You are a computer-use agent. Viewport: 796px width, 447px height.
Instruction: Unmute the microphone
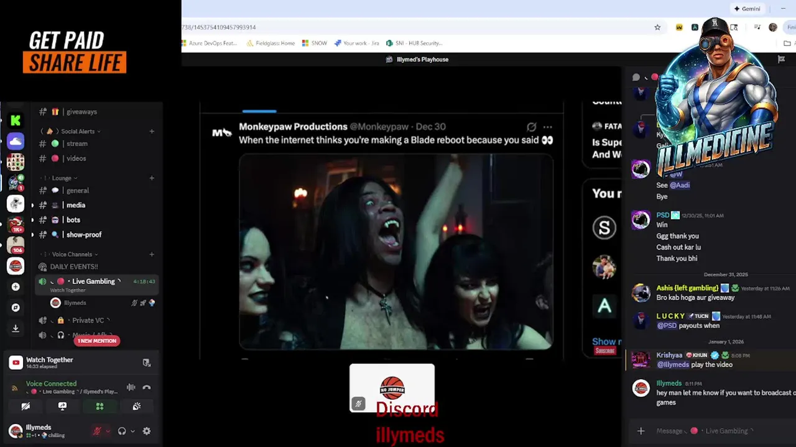(97, 431)
